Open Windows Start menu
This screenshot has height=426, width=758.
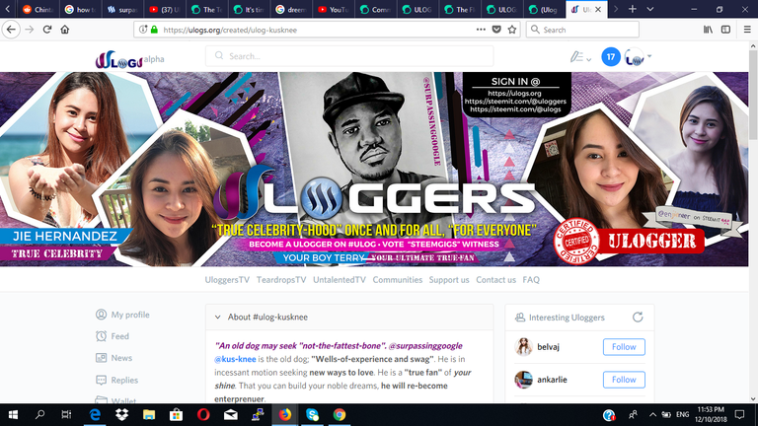tap(13, 414)
